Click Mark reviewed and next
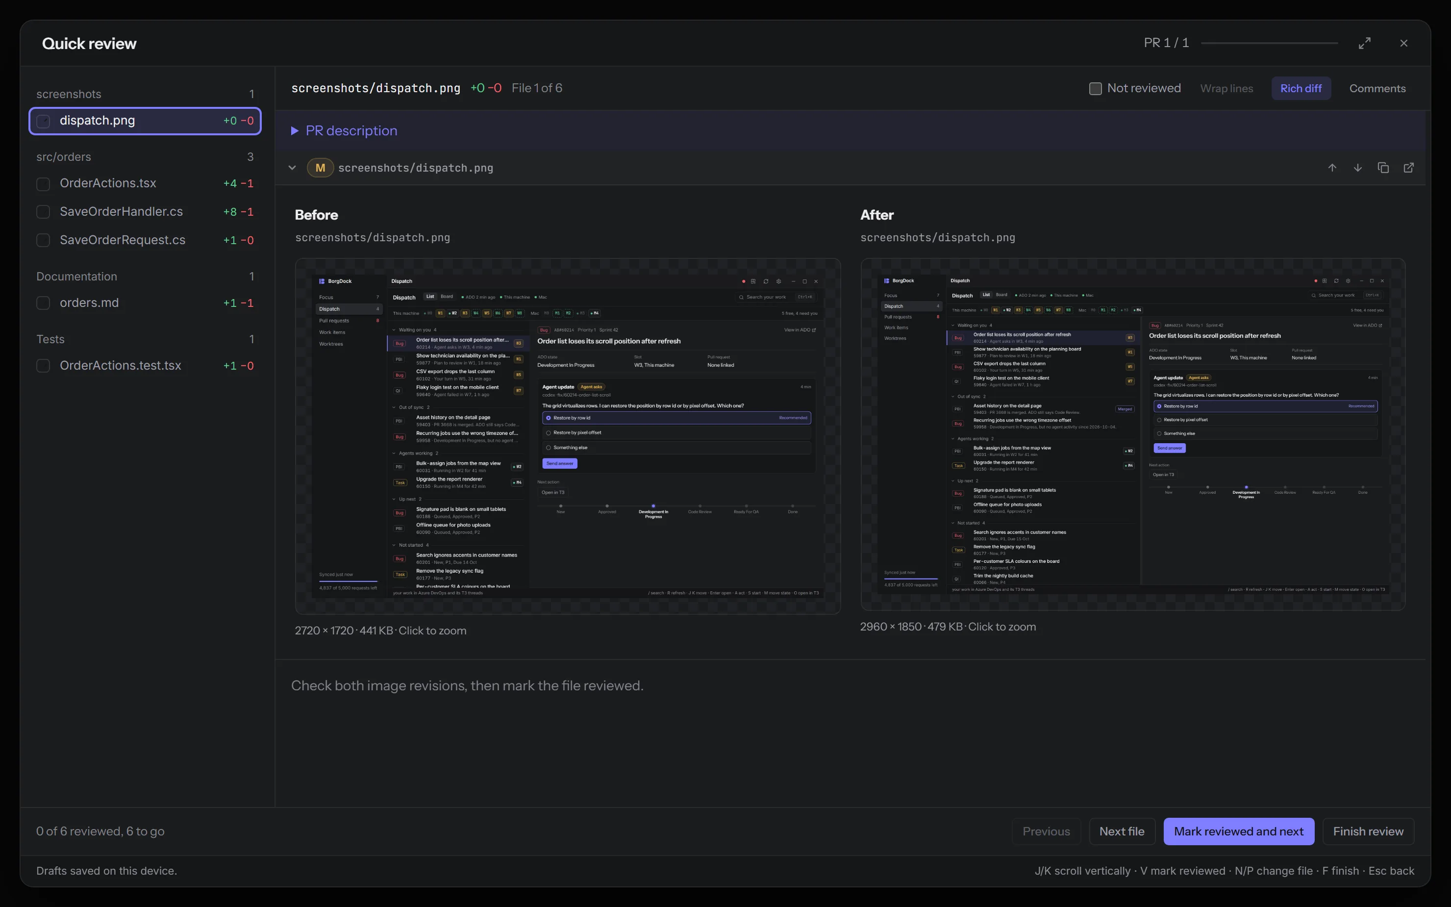The width and height of the screenshot is (1451, 907). (1239, 831)
